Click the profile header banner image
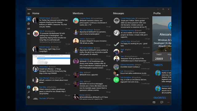This screenshot has width=197, height=111. coord(162,34)
